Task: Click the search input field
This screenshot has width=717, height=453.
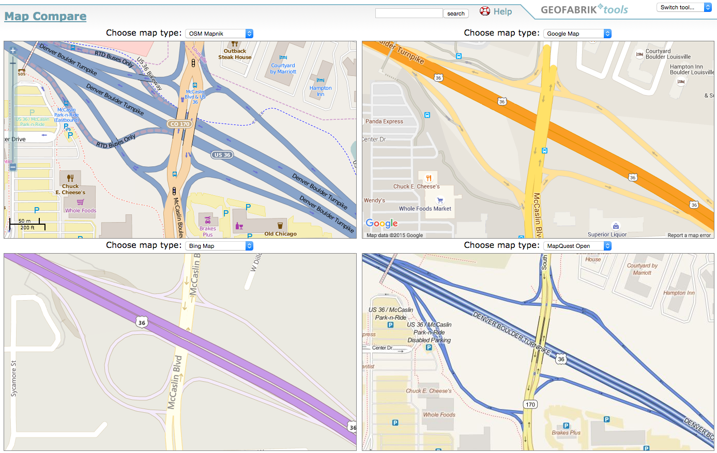Action: click(x=409, y=13)
